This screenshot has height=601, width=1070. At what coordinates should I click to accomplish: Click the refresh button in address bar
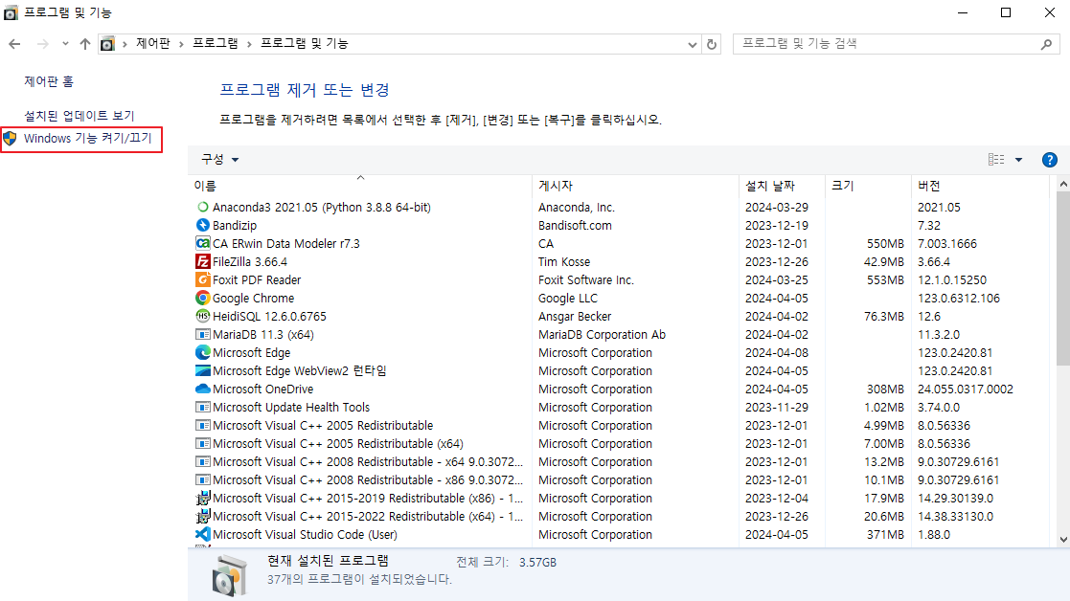712,44
